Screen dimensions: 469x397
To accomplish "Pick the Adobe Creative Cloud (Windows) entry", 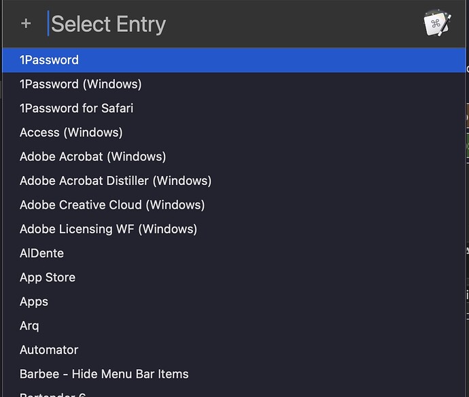I will pos(234,205).
